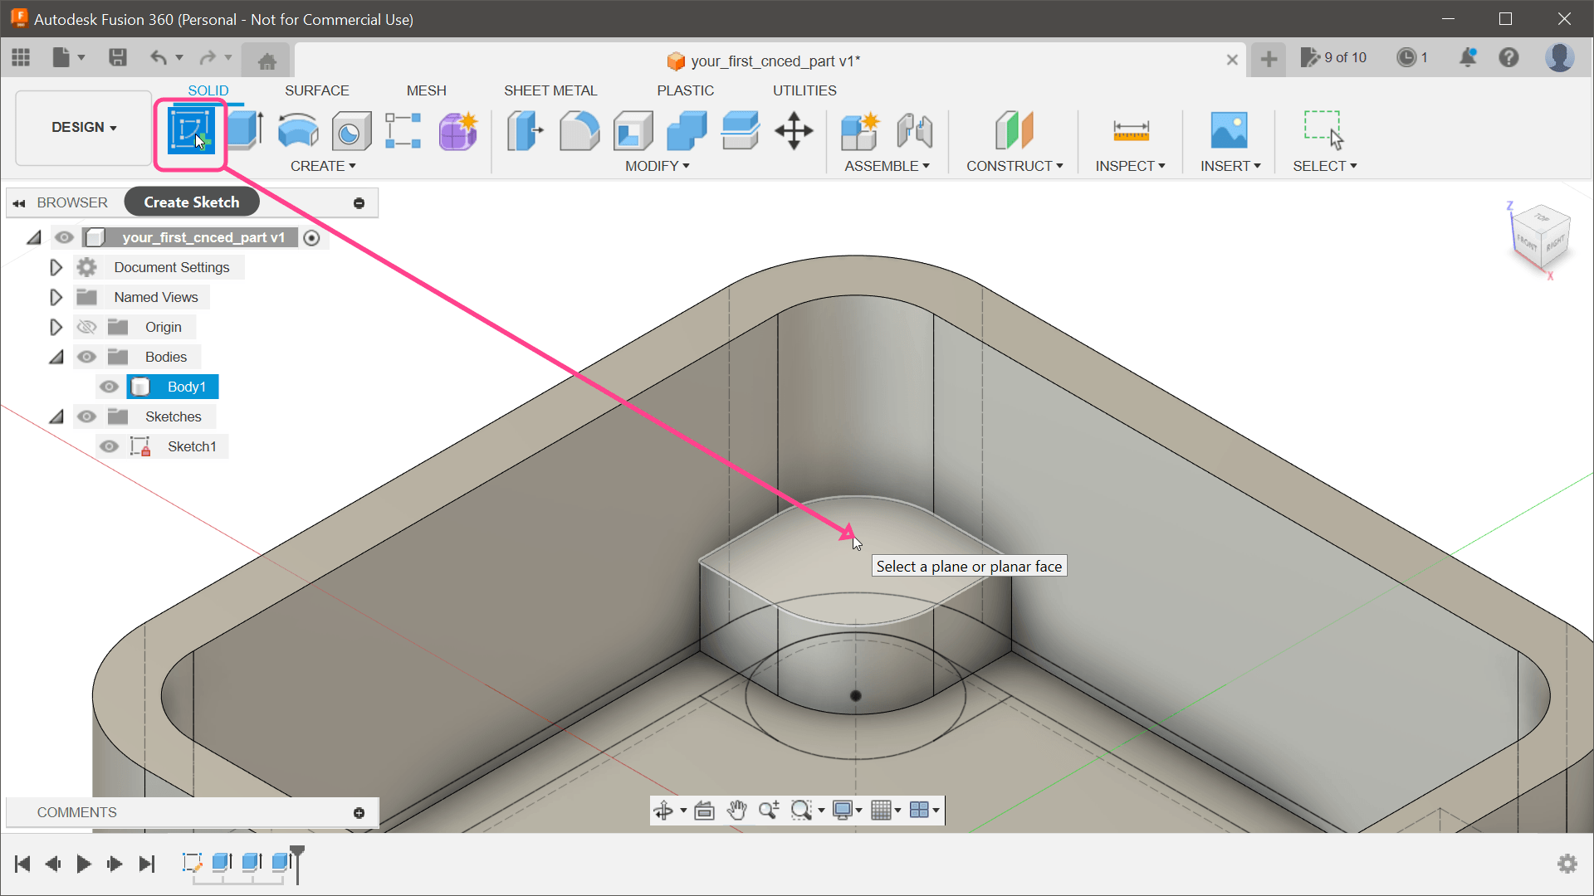Select the Extrude tool

tap(245, 131)
